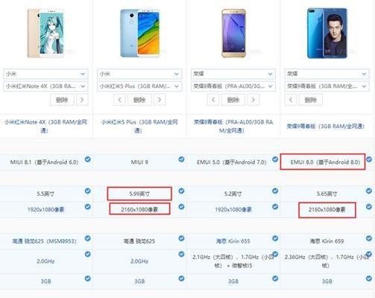Open Redmi Note 4X title link

pos(45,126)
